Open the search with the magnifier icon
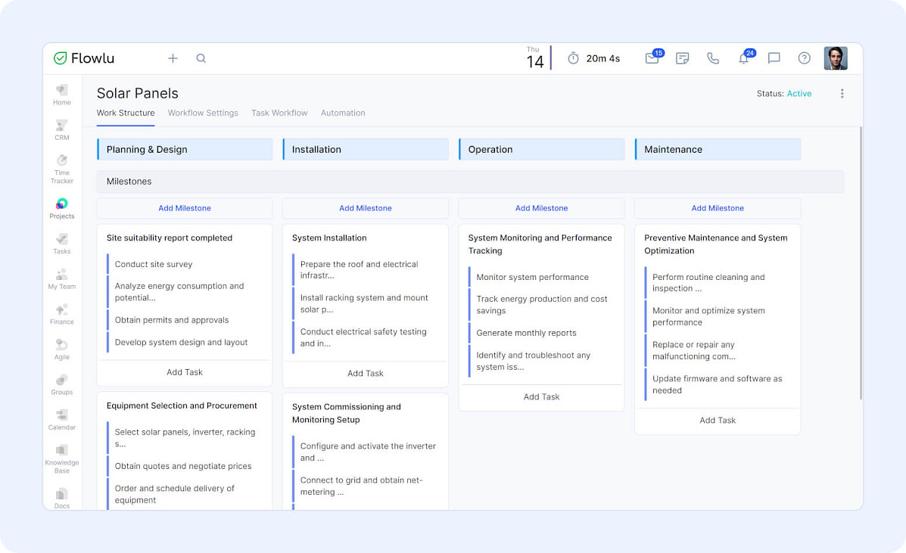 pos(201,57)
